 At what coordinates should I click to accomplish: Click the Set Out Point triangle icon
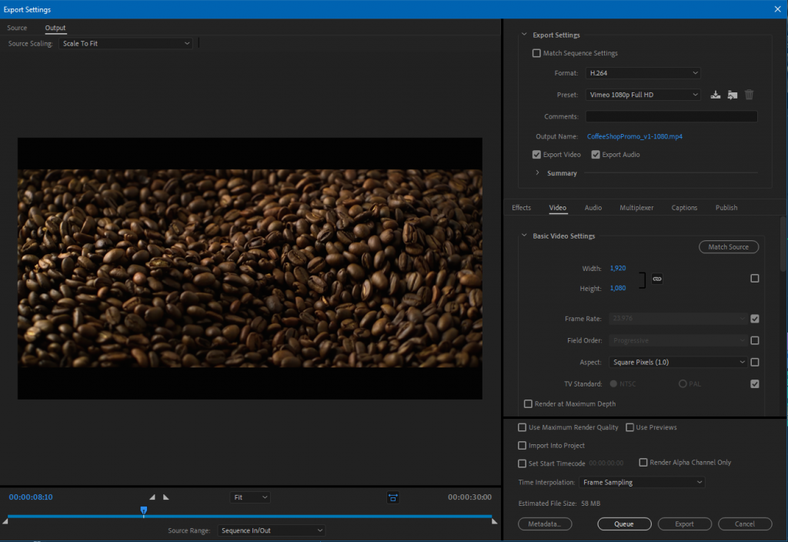166,497
